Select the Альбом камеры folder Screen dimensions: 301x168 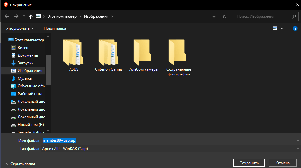[x=144, y=55]
